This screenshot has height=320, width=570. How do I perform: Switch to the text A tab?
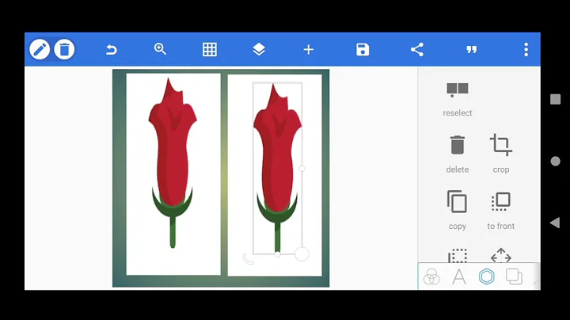[459, 276]
